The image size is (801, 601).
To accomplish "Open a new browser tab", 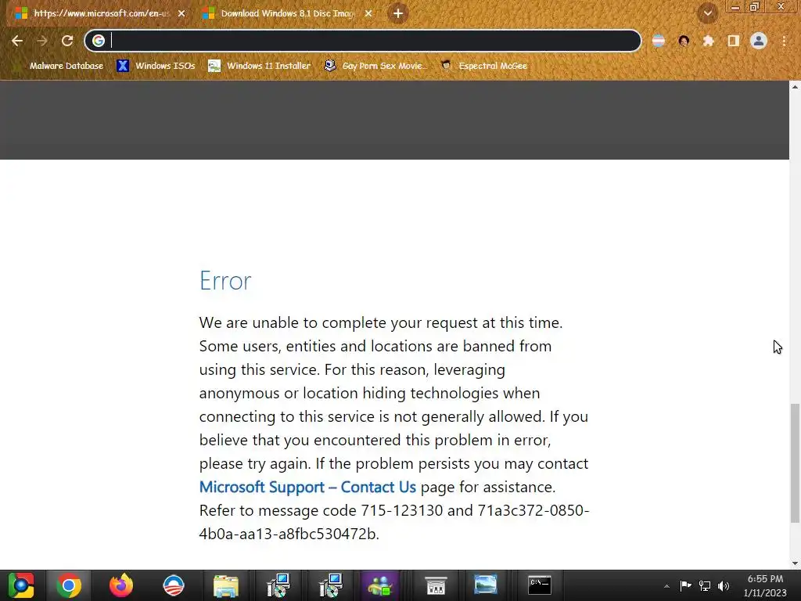I will (x=398, y=14).
